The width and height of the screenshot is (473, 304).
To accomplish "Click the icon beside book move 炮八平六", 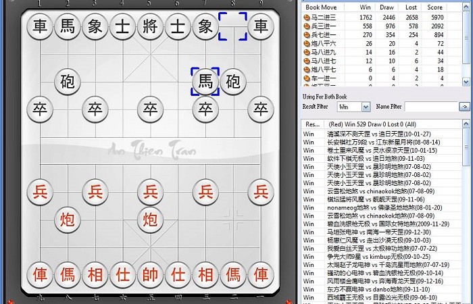I will (307, 43).
